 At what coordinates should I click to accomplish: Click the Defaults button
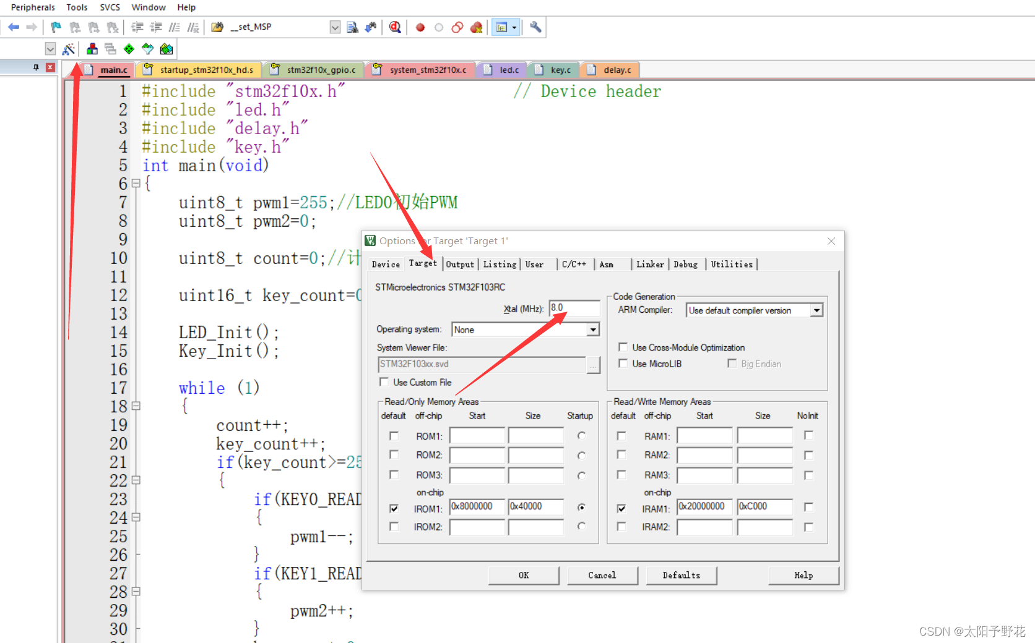(x=682, y=576)
